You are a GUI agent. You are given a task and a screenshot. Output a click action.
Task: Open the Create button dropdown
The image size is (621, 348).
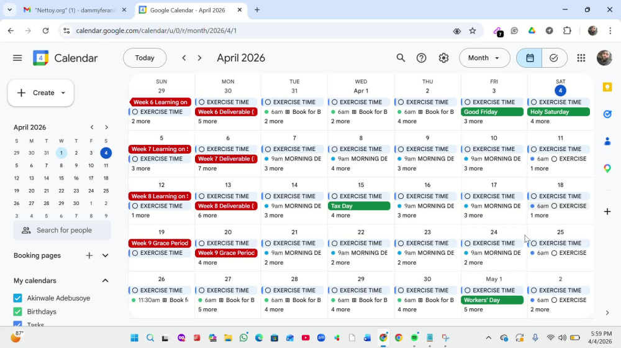[x=63, y=93]
